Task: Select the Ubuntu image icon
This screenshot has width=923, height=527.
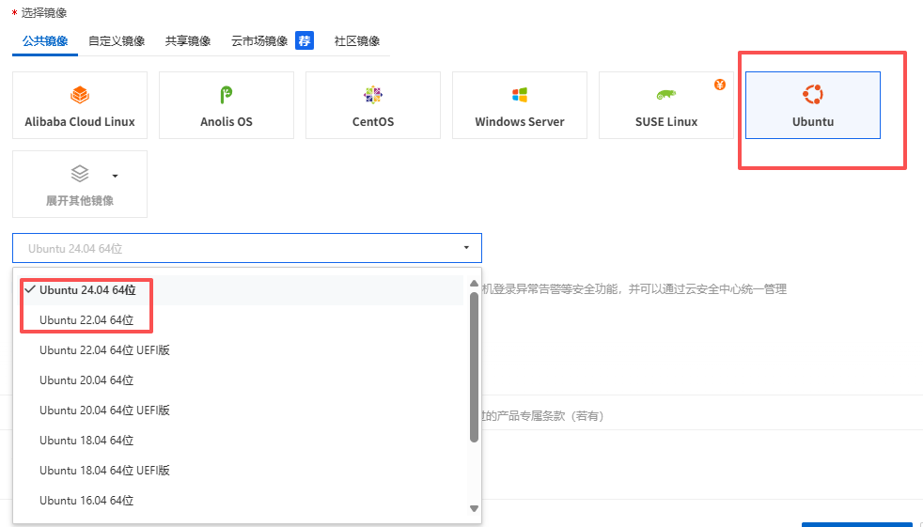Action: tap(812, 95)
